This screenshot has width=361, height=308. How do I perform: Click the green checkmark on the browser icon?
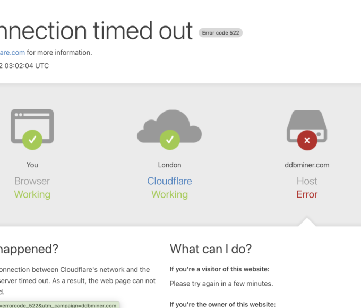(x=32, y=140)
